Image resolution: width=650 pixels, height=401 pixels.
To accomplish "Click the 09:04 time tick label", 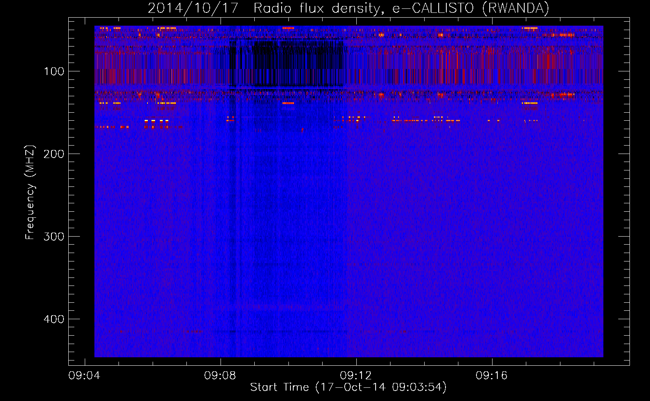I will 84,376.
